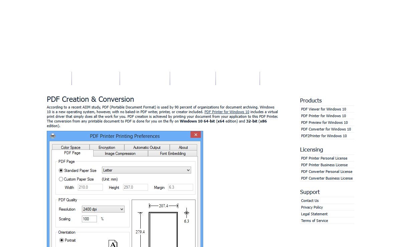Click the printer icon in dialog title bar
The width and height of the screenshot is (401, 247).
[53, 136]
